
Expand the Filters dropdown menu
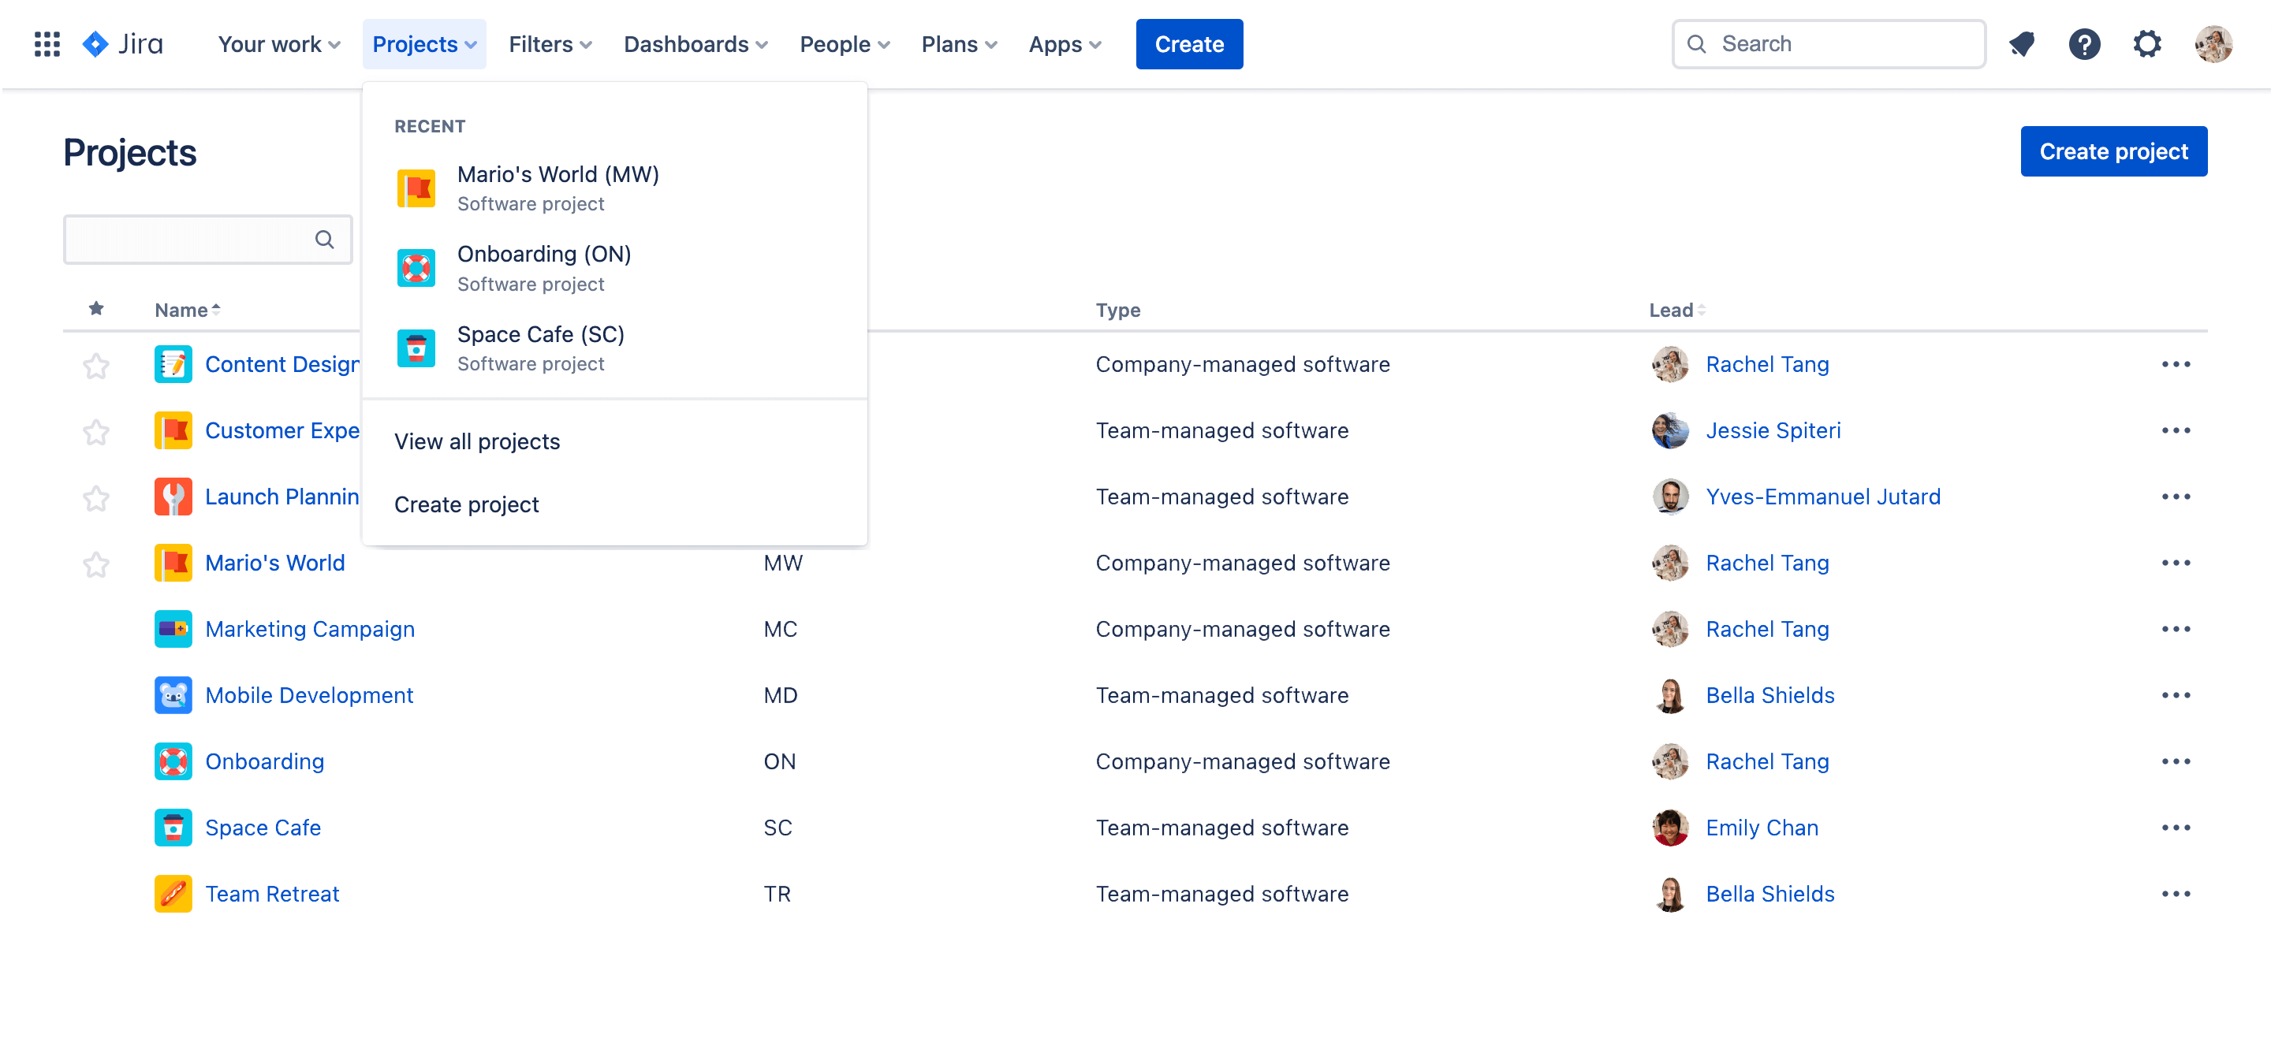(x=550, y=43)
